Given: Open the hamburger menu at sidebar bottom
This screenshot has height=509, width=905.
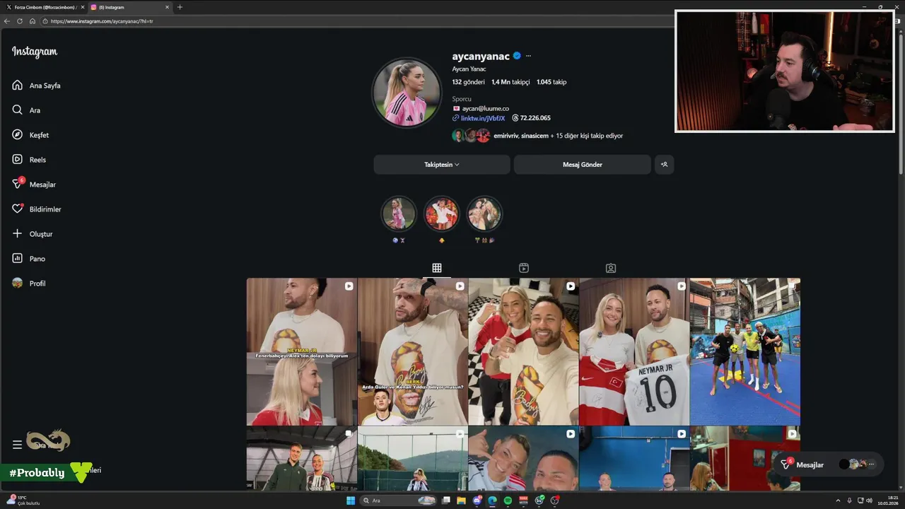Looking at the screenshot, I should coord(17,445).
